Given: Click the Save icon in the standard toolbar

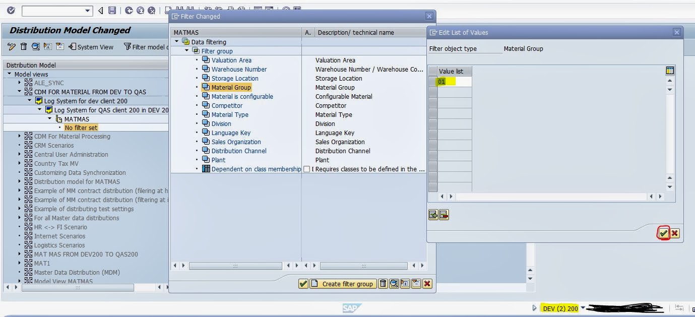Looking at the screenshot, I should (112, 11).
